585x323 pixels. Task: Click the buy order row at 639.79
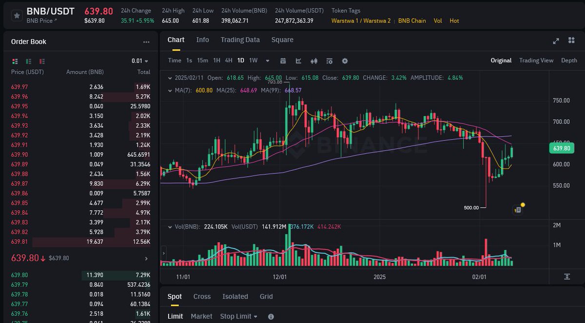pyautogui.click(x=80, y=285)
